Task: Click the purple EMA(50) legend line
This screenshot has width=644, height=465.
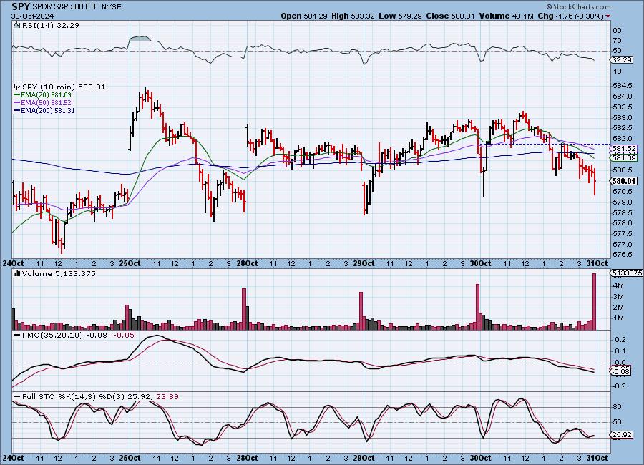Action: click(17, 103)
